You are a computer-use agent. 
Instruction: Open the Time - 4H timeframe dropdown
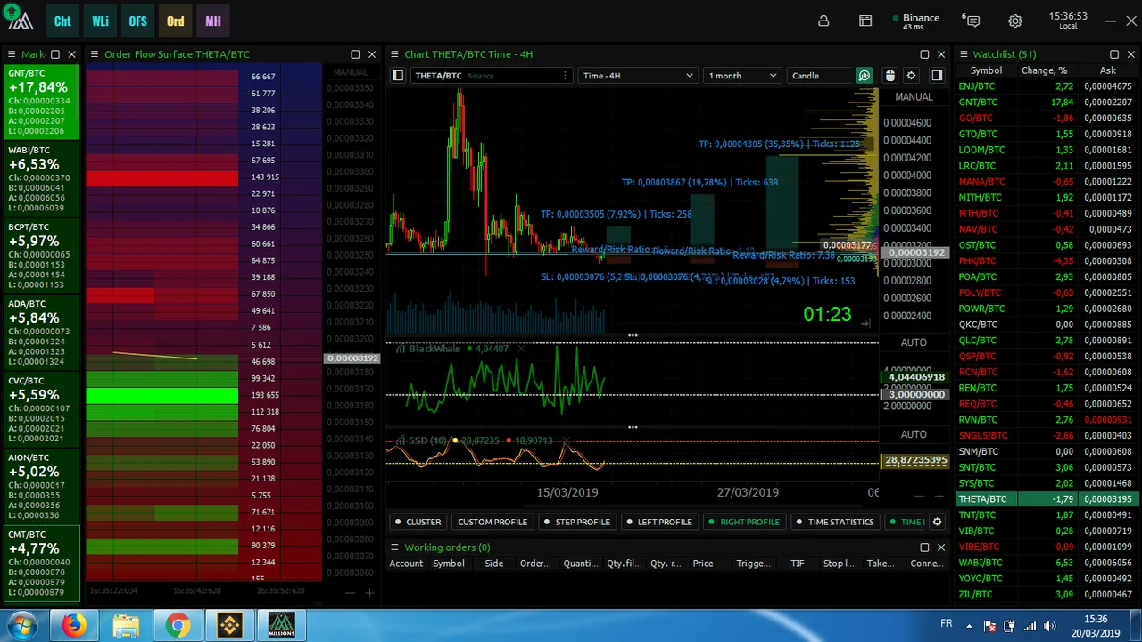coord(637,76)
